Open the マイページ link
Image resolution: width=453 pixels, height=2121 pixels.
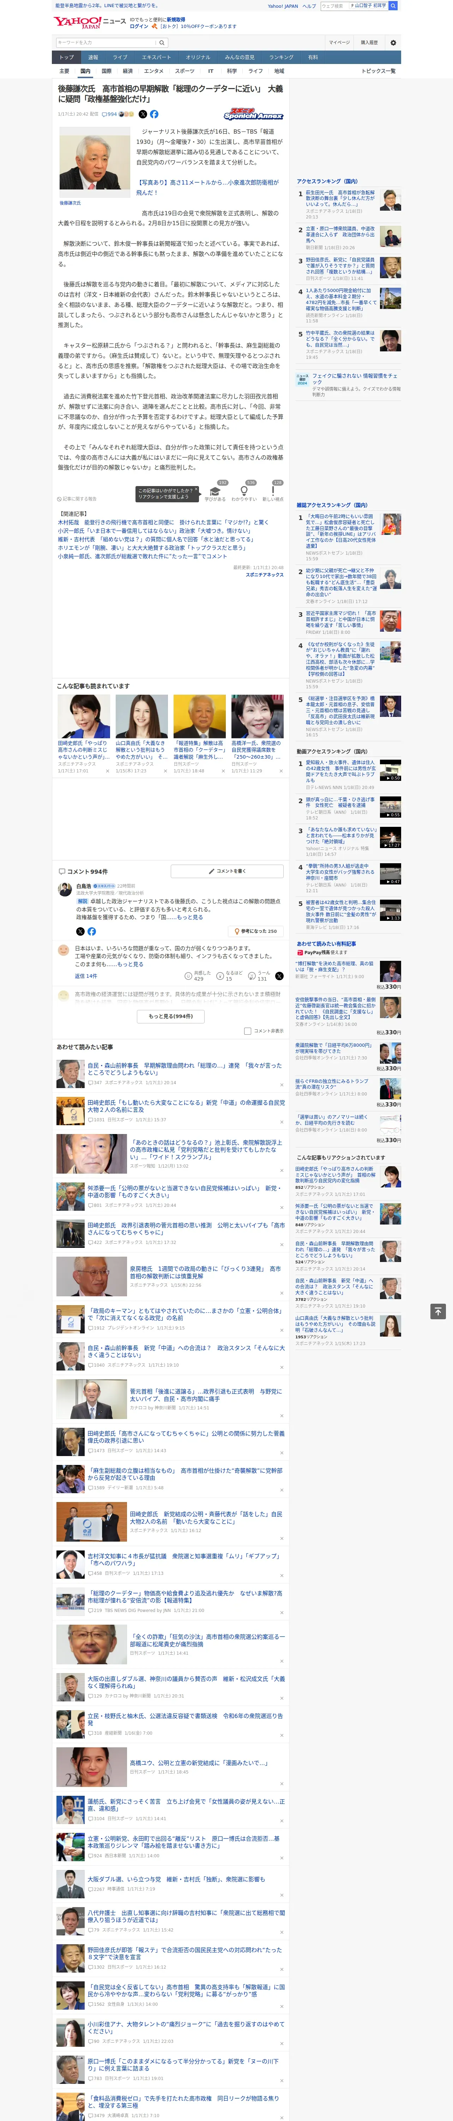point(339,43)
